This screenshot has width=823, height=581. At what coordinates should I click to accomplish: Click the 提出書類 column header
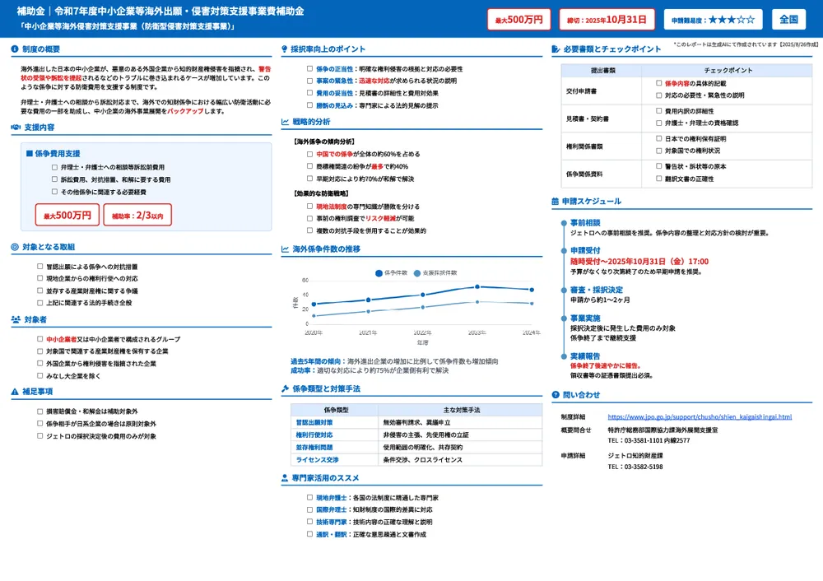coord(602,70)
